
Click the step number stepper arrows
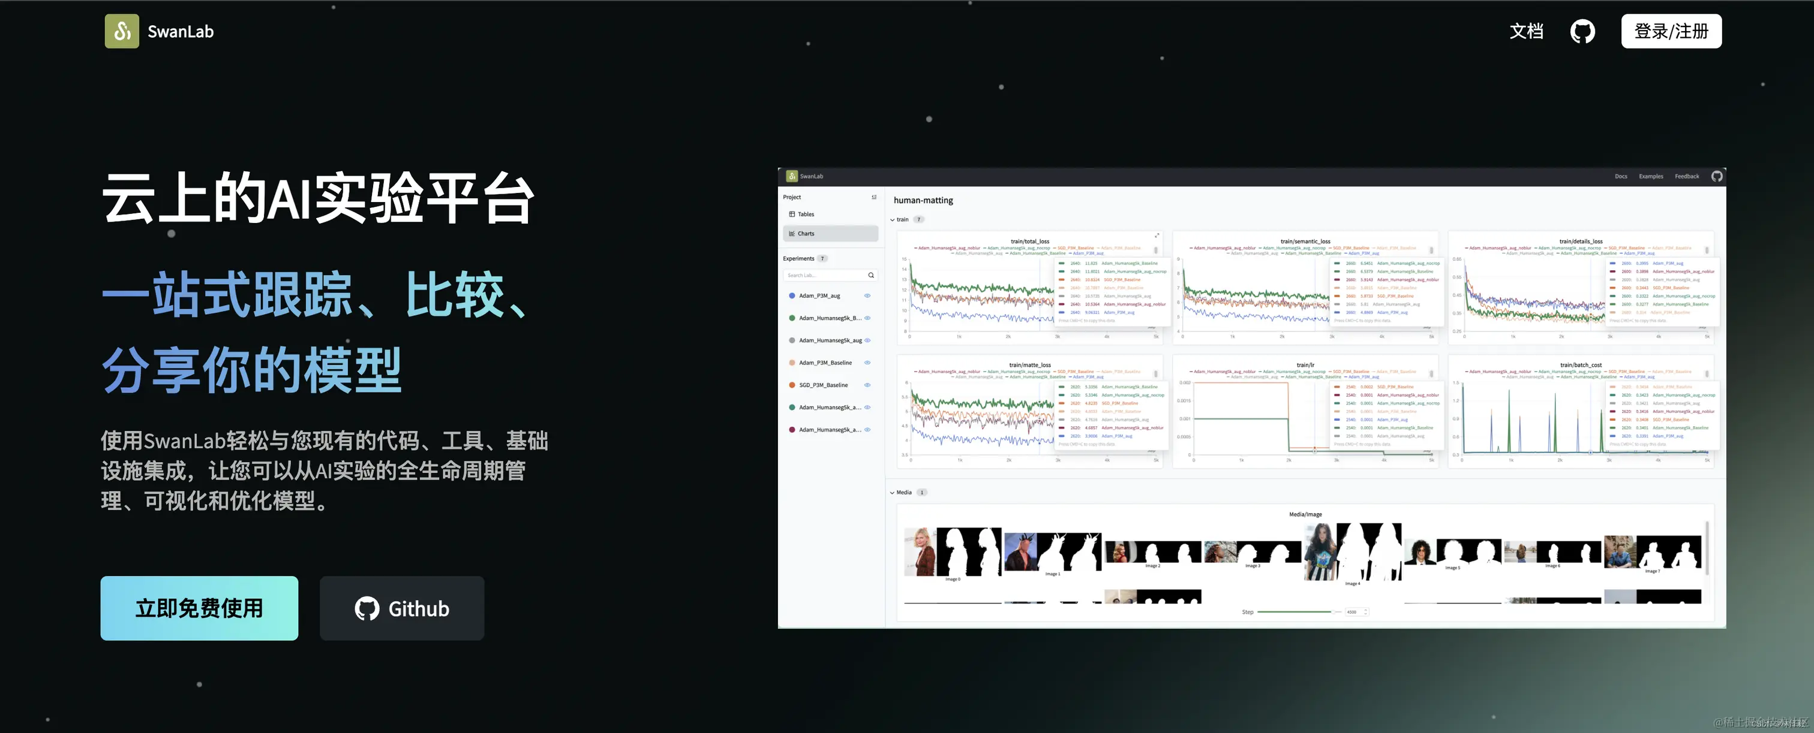(1365, 612)
